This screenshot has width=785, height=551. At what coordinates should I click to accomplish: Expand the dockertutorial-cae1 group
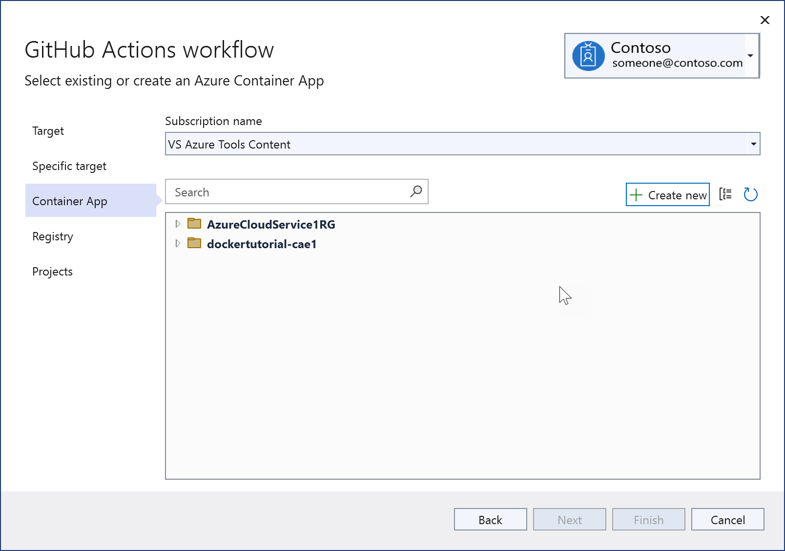[x=178, y=243]
